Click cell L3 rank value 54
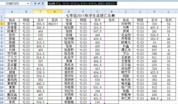Image resolution: width=178 pixels, height=104 pixels. (169, 24)
